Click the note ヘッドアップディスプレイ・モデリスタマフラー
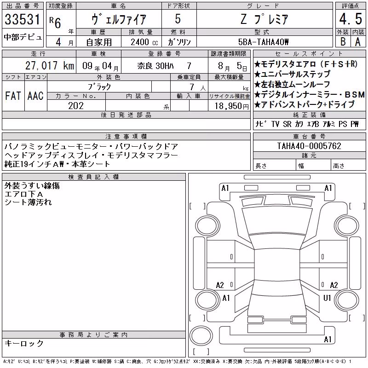Screen dimensions: 368x368 (x=91, y=155)
